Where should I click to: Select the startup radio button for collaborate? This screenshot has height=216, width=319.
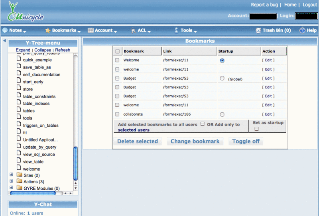222,114
